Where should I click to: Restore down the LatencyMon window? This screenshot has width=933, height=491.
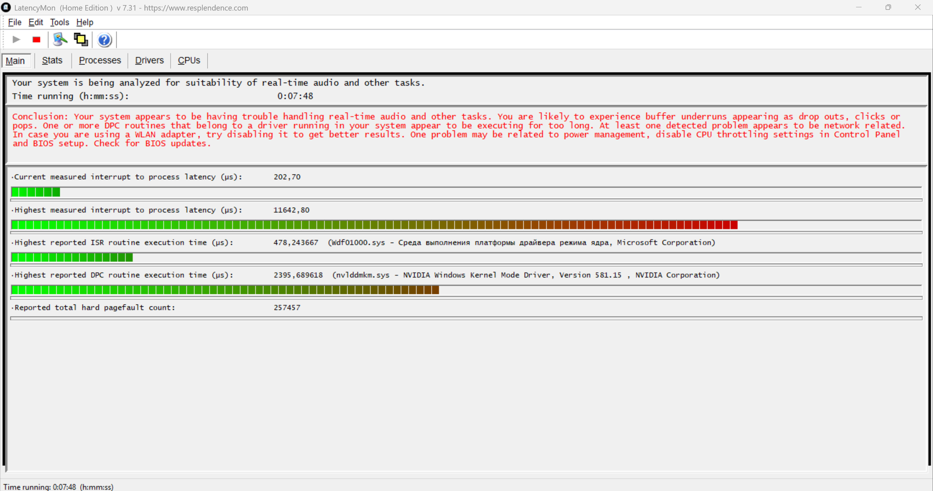[888, 7]
